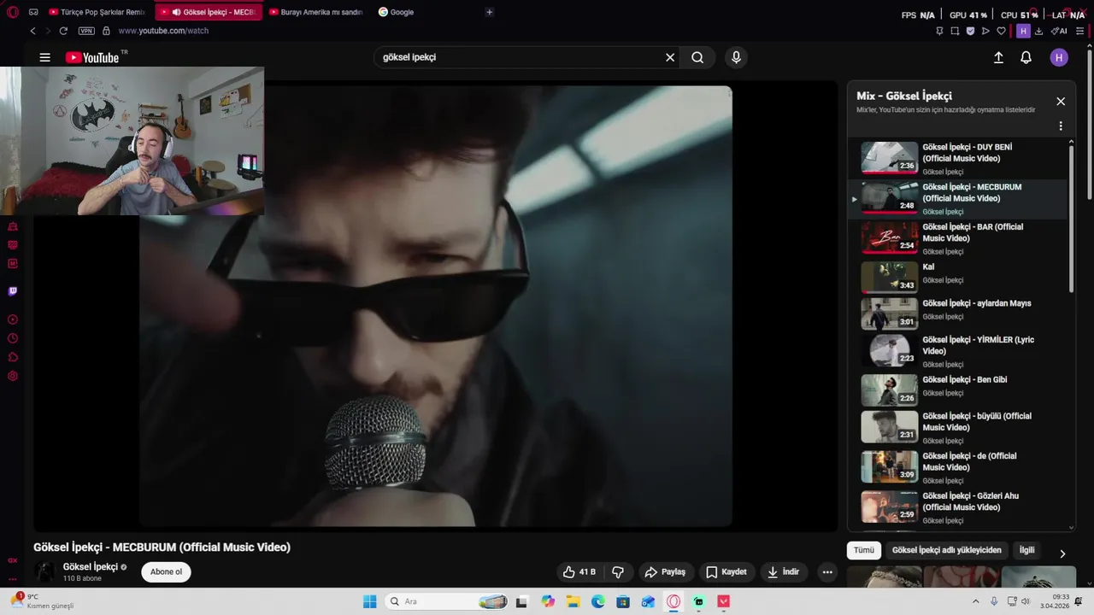Open the snapshot capture tool icon
Screen dimensions: 1094x615
955,31
